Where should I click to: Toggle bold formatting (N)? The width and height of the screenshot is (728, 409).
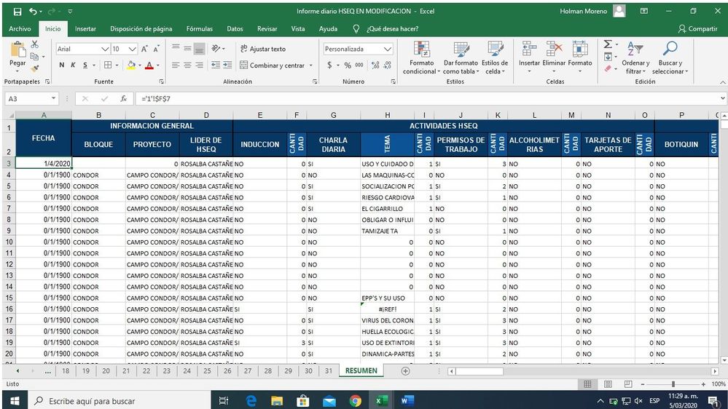(62, 65)
